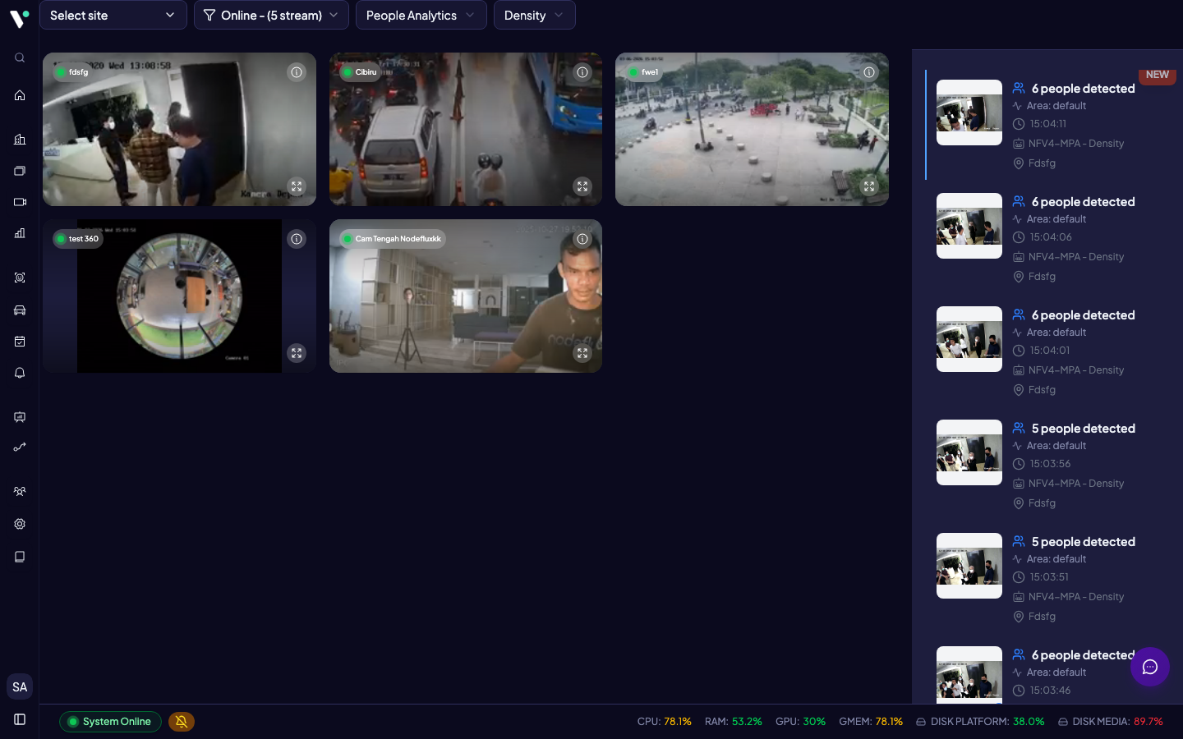Open the camera icon in the sidebar

pos(20,202)
